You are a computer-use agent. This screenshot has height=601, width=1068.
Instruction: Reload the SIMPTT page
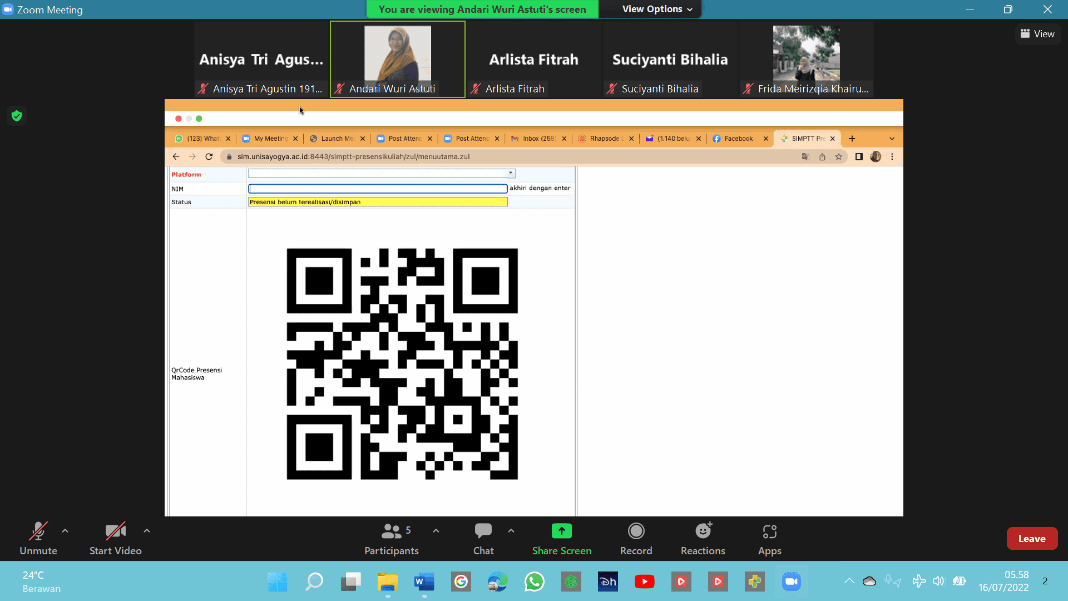(209, 157)
